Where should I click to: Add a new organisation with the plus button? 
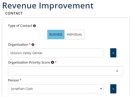113,53
